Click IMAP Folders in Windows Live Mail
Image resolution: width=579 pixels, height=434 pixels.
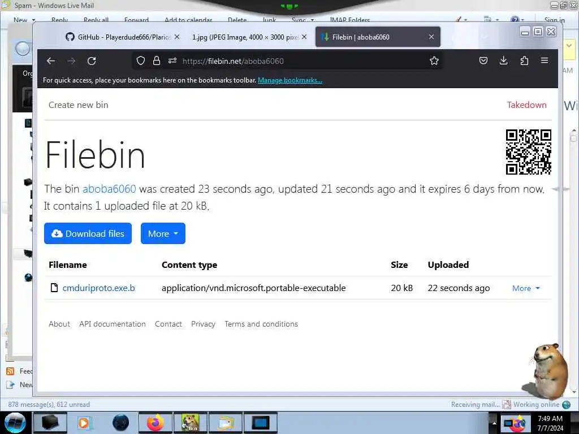click(349, 20)
